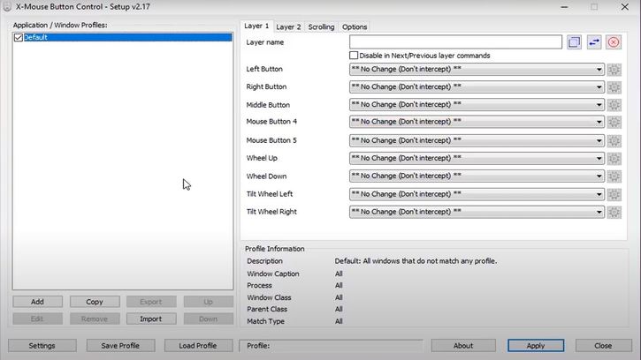Click the red reset layer icon
This screenshot has height=360, width=641.
click(x=614, y=42)
